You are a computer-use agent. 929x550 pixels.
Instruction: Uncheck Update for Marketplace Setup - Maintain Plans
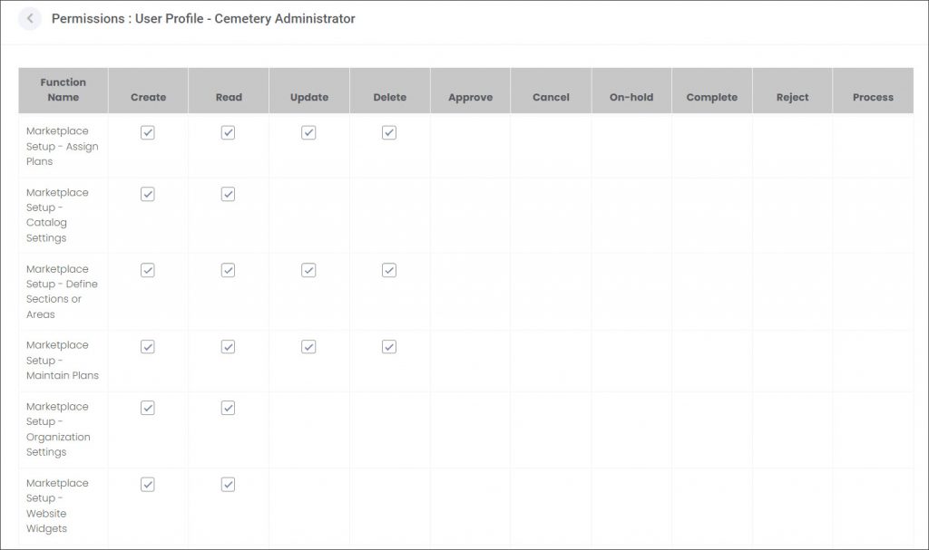coord(308,347)
